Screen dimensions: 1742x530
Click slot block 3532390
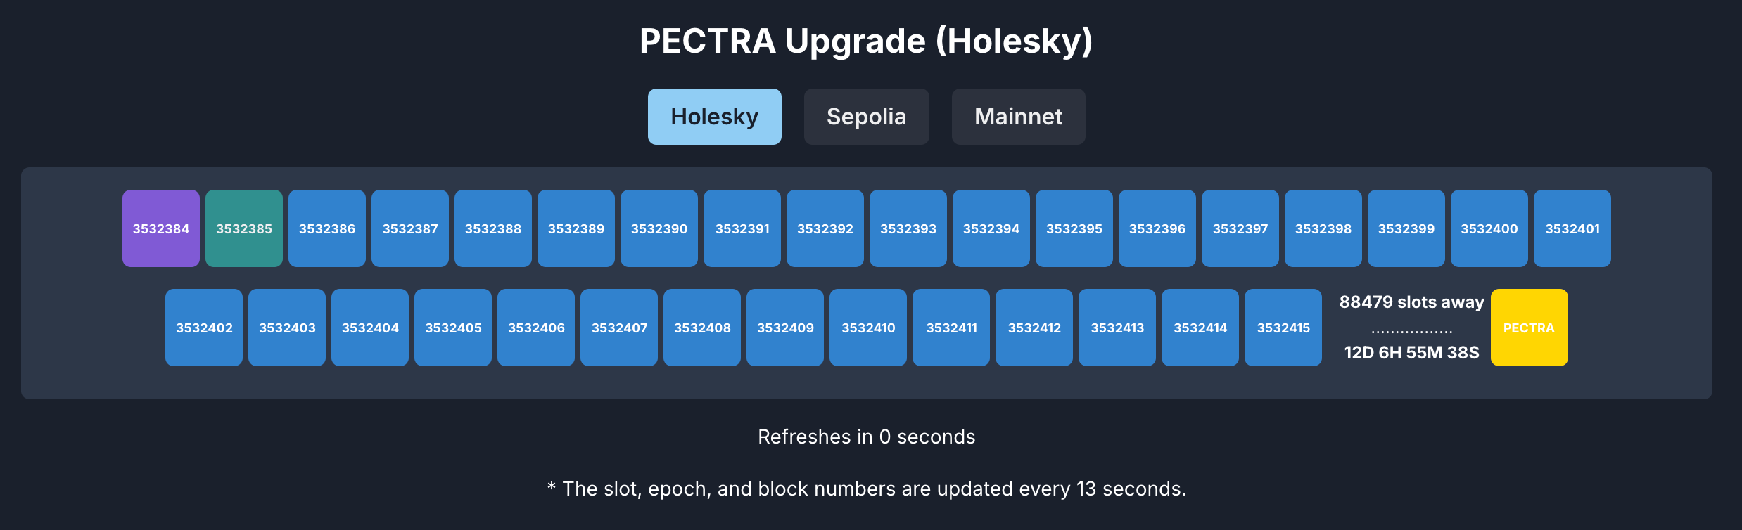coord(659,228)
